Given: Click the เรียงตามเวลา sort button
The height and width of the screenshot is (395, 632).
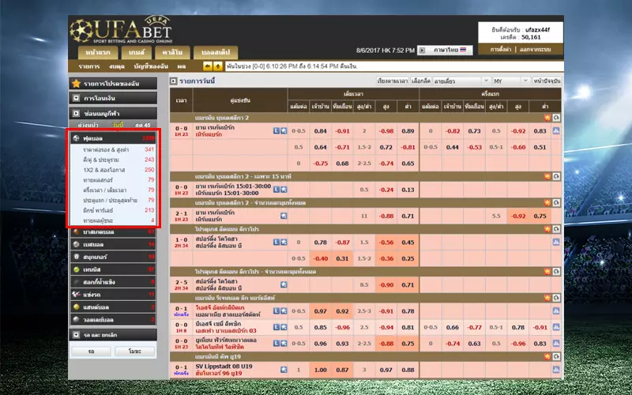Looking at the screenshot, I should (x=393, y=81).
